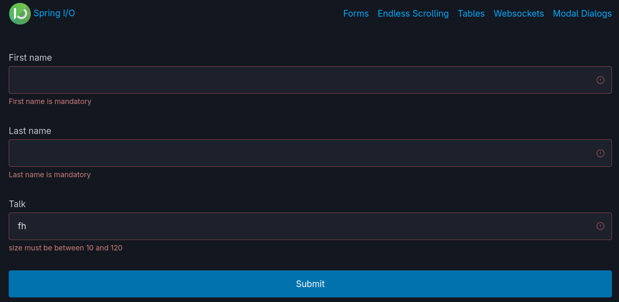Click the 'First name is mandatory' error message

[x=50, y=101]
